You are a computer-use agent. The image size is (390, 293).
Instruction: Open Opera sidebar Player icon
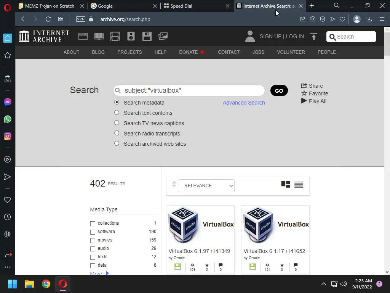8,159
